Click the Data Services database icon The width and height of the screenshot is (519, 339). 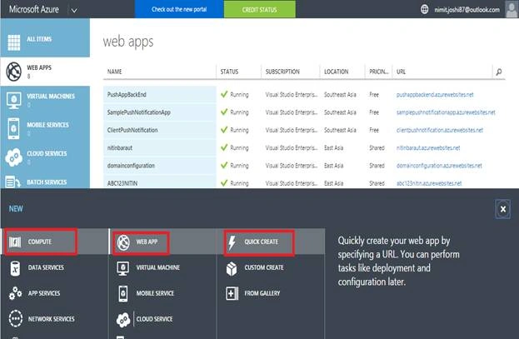[15, 268]
